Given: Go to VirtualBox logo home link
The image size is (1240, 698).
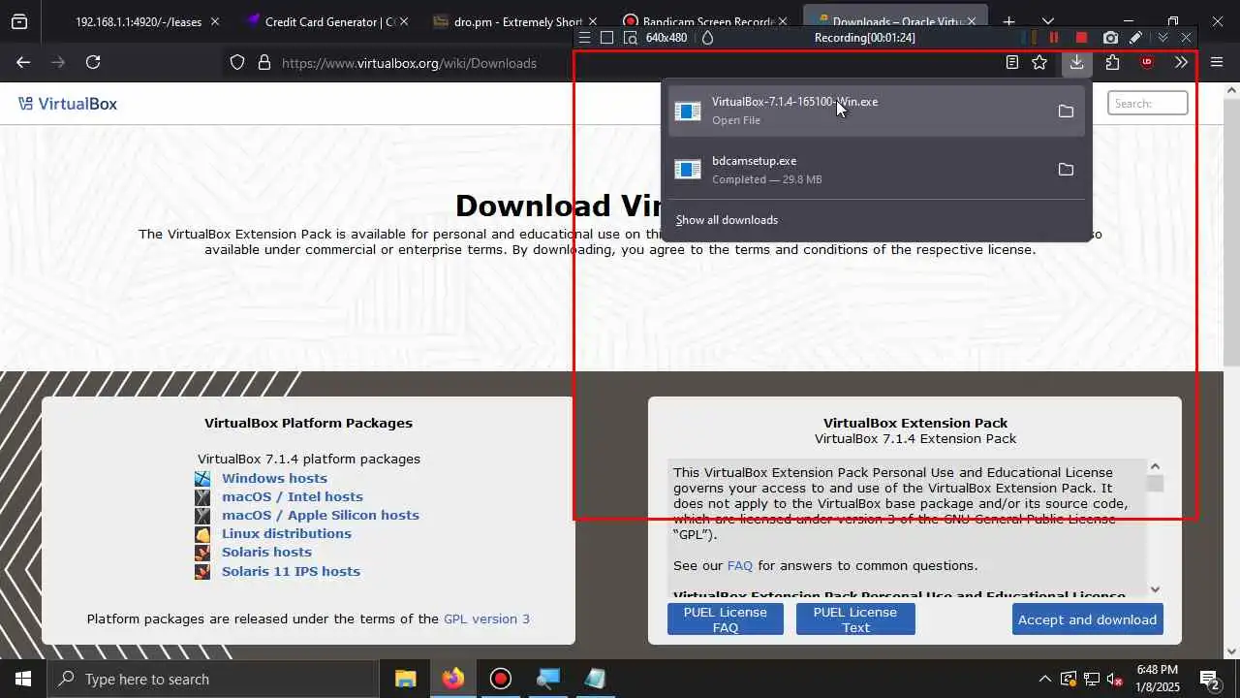Looking at the screenshot, I should tap(68, 104).
